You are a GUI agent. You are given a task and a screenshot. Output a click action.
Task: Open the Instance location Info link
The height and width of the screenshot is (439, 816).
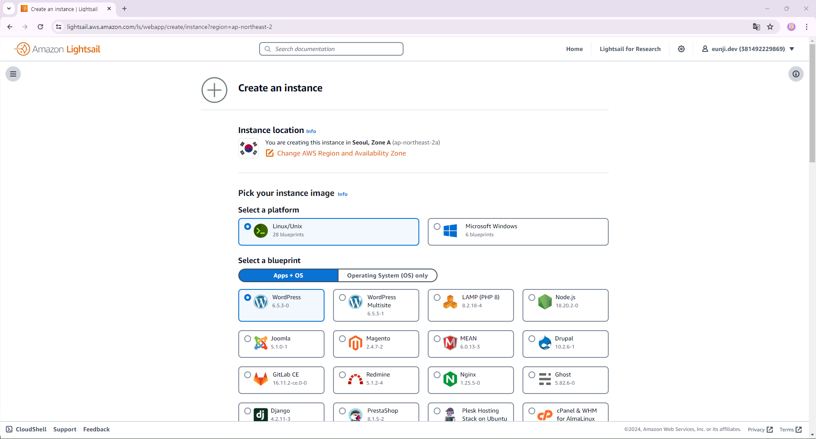click(311, 131)
